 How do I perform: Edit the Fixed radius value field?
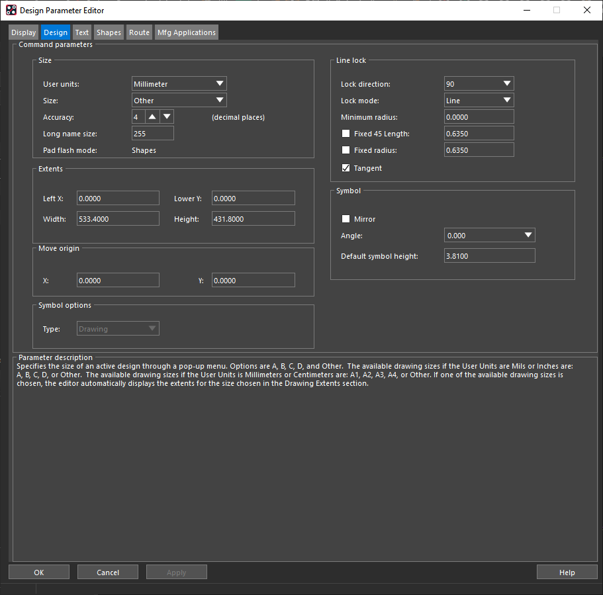point(479,150)
